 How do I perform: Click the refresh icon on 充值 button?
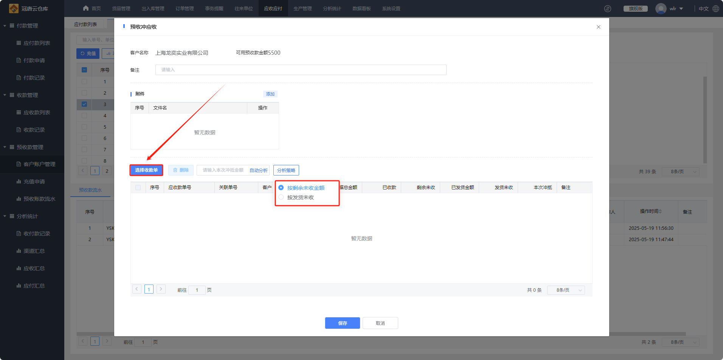tap(82, 54)
